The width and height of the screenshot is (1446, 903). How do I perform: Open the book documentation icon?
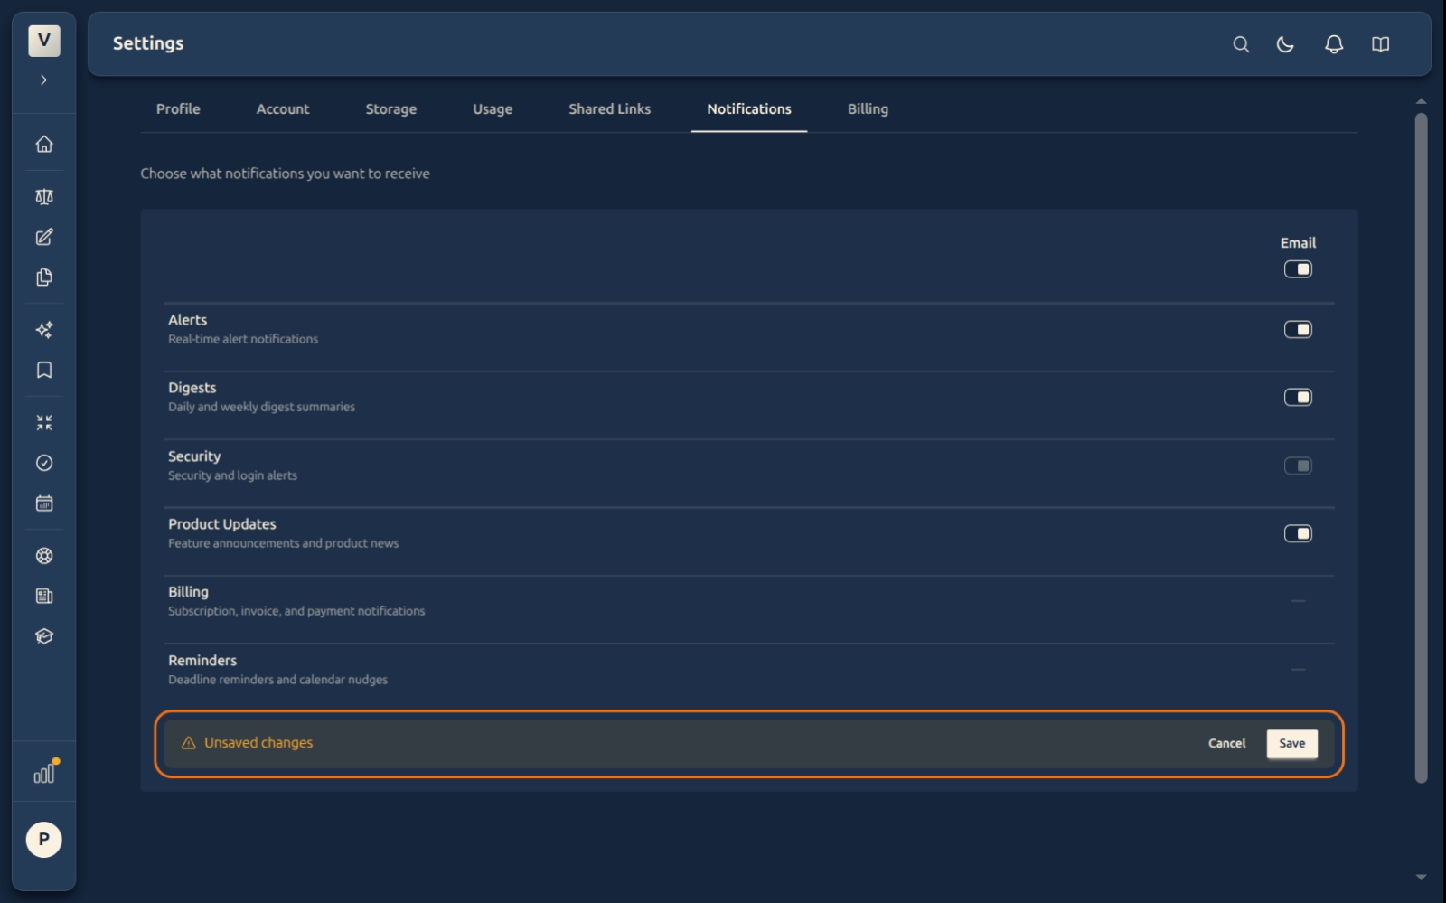point(1380,44)
